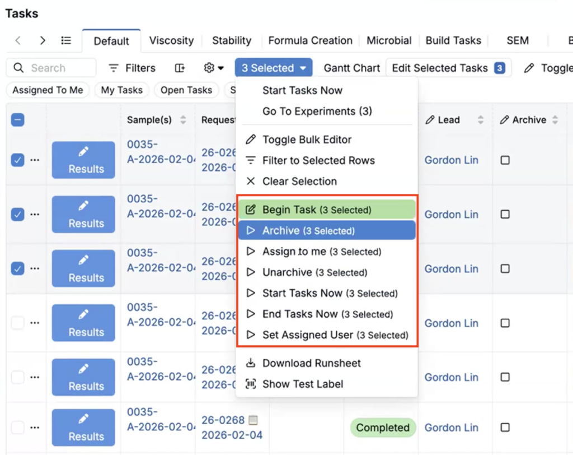Open the Build Tasks tab
Image resolution: width=573 pixels, height=455 pixels.
point(453,40)
